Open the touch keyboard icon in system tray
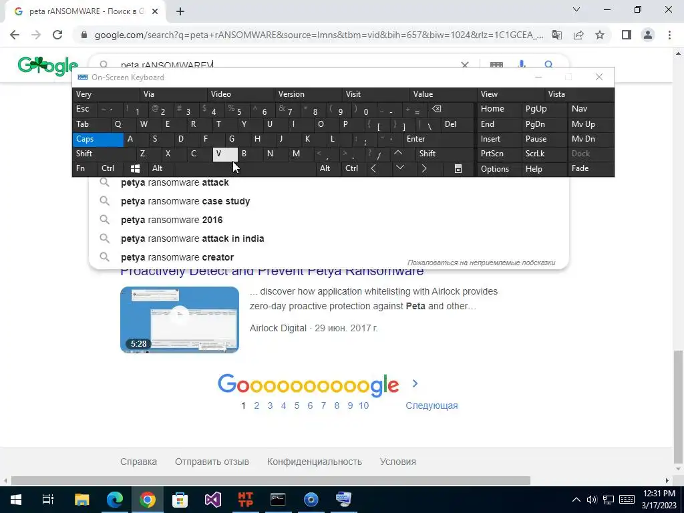The height and width of the screenshot is (513, 684). point(627,500)
